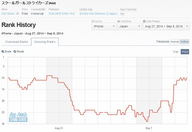Open the SQUARE ENIX INC publisher link
This screenshot has height=132, width=192.
point(62,14)
